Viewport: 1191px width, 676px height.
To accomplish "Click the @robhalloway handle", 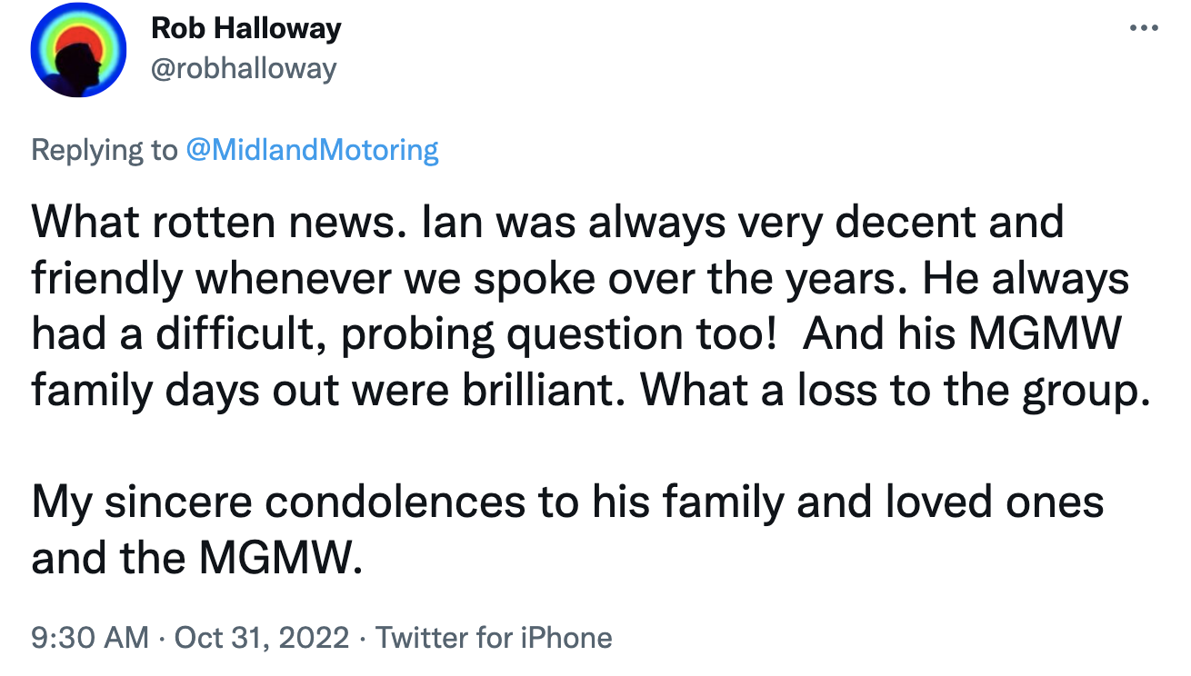I will click(243, 68).
